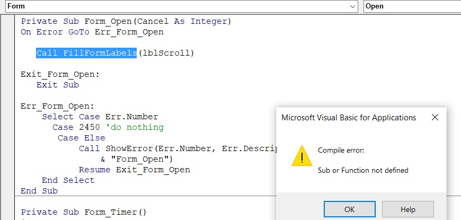
Task: Close the Microsoft Visual Basic for Applications dialog
Action: [x=435, y=117]
